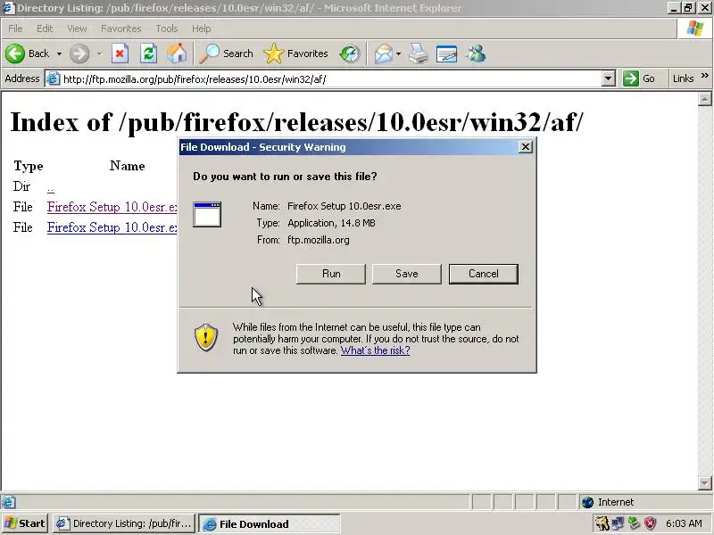The width and height of the screenshot is (714, 535).
Task: Click the Refresh page icon
Action: [148, 53]
